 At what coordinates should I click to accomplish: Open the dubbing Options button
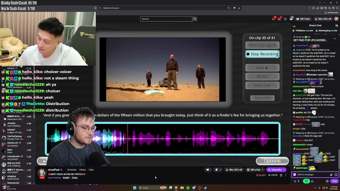[272, 161]
